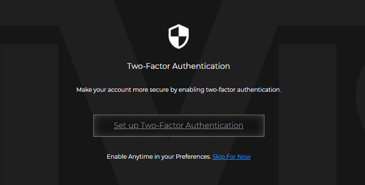Screen dimensions: 365x185
Task: Click the 'Enable Anytime in your Preferences' text
Action: click(x=159, y=157)
